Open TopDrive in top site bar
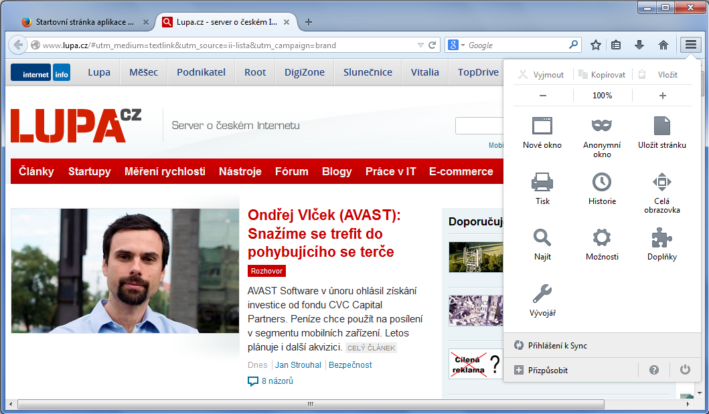Screen dimensions: 709x414 478,72
